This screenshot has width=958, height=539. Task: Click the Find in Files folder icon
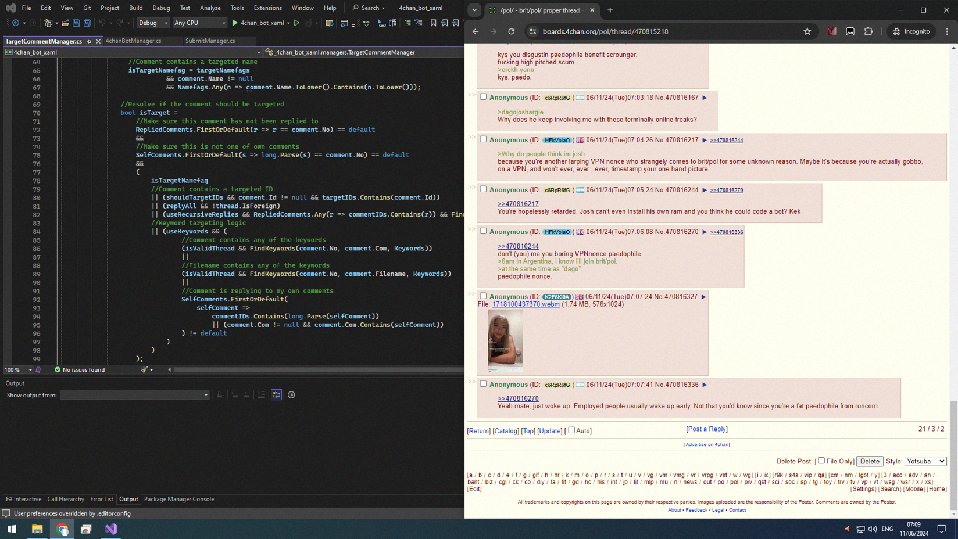(x=330, y=23)
